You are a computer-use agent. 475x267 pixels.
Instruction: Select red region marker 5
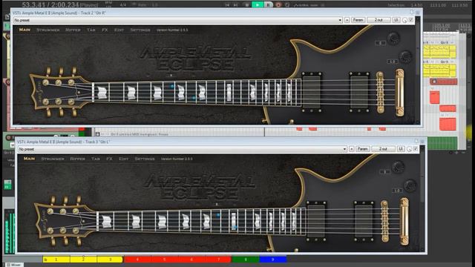click(x=164, y=260)
